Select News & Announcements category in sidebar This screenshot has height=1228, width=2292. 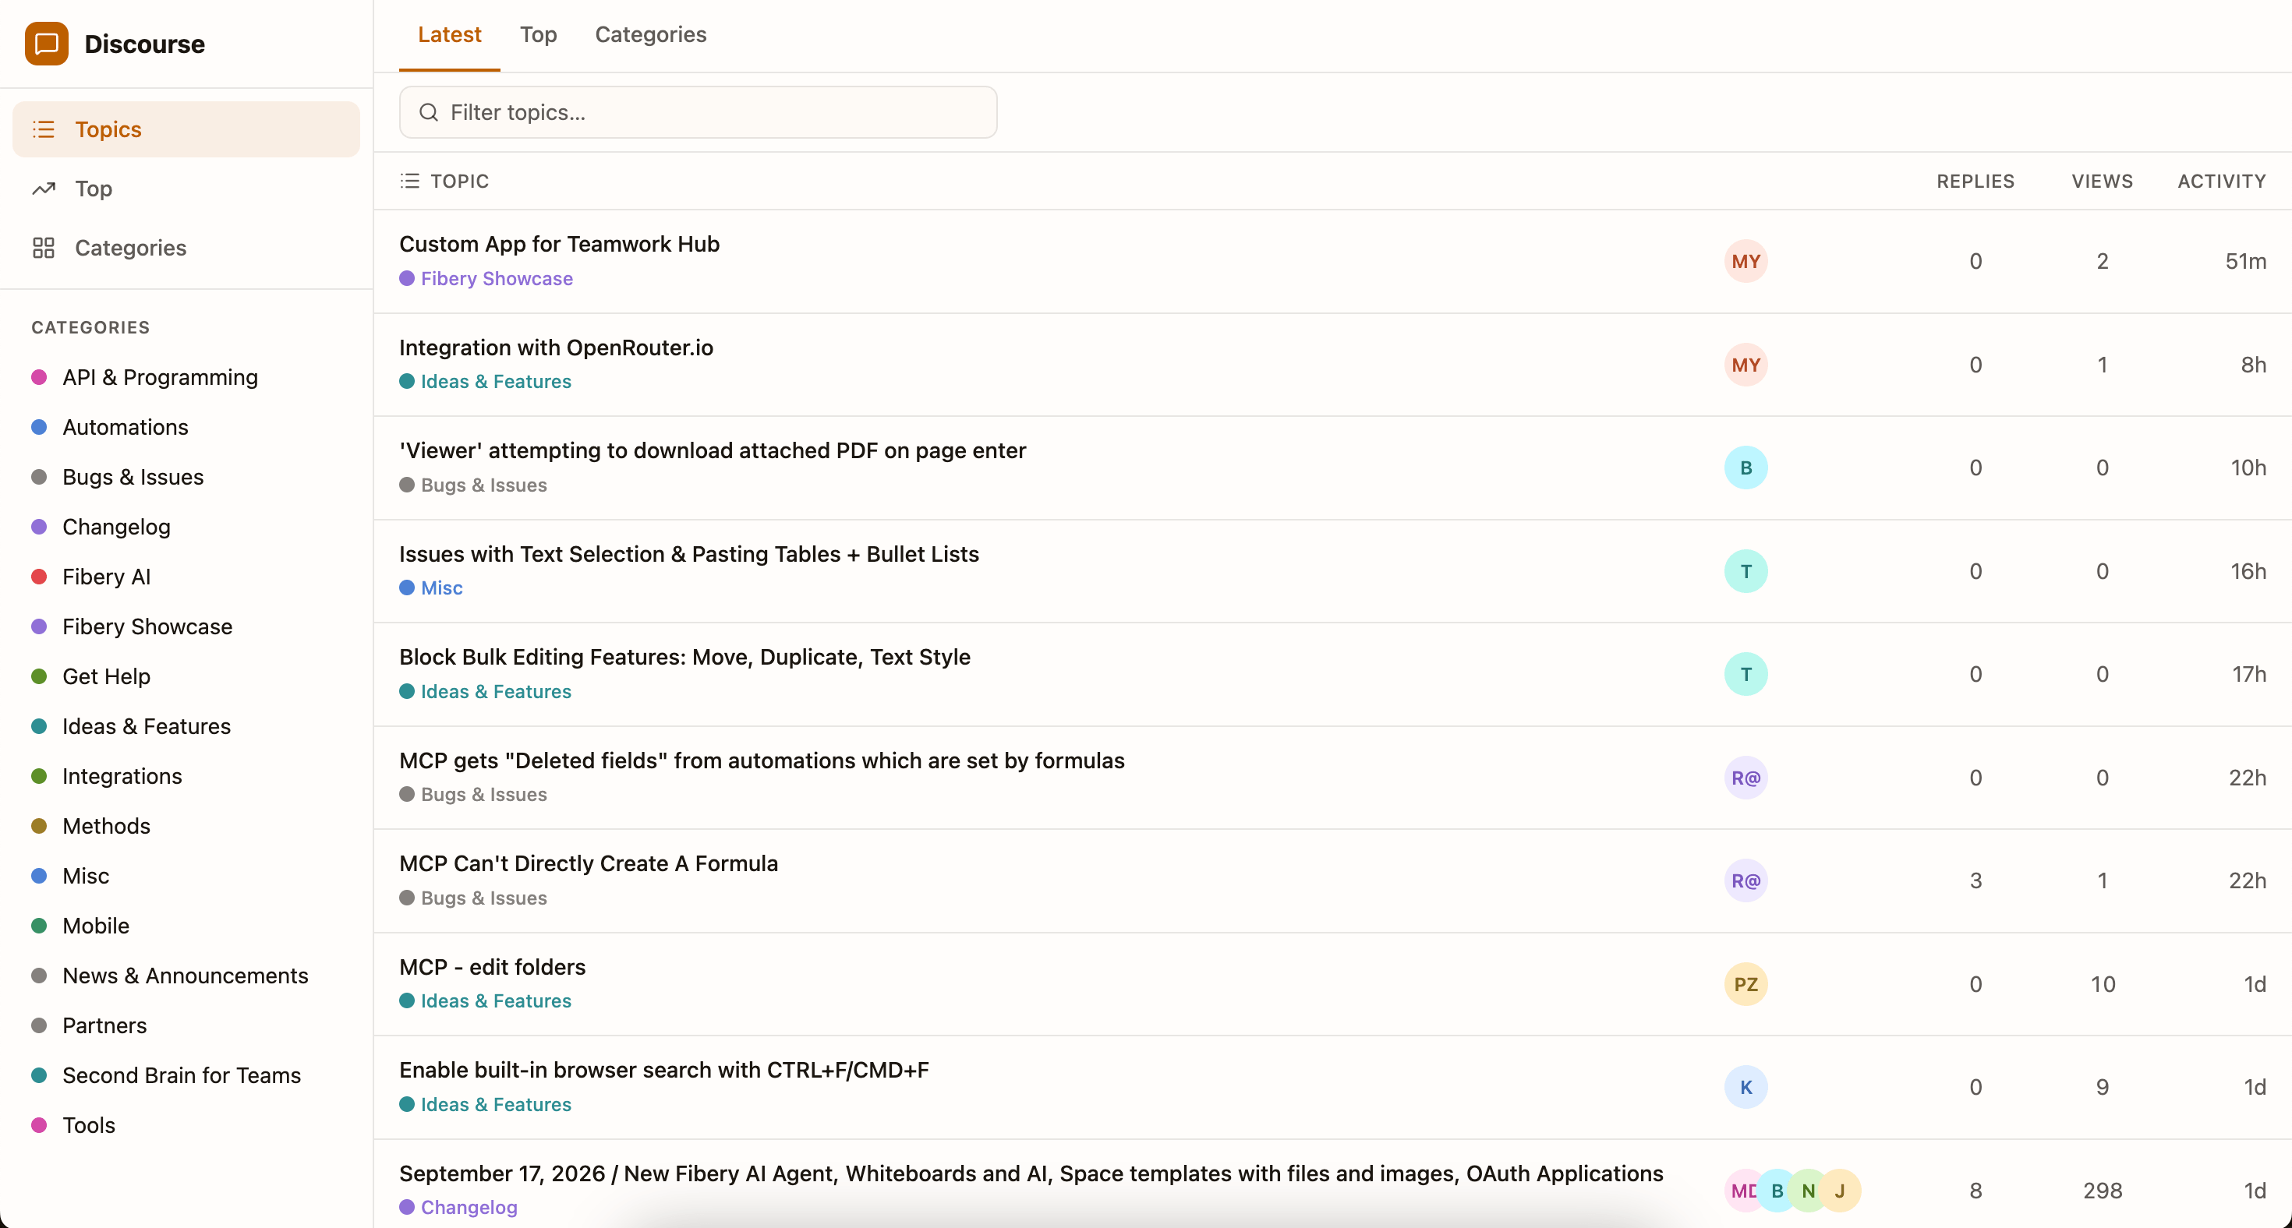[185, 976]
